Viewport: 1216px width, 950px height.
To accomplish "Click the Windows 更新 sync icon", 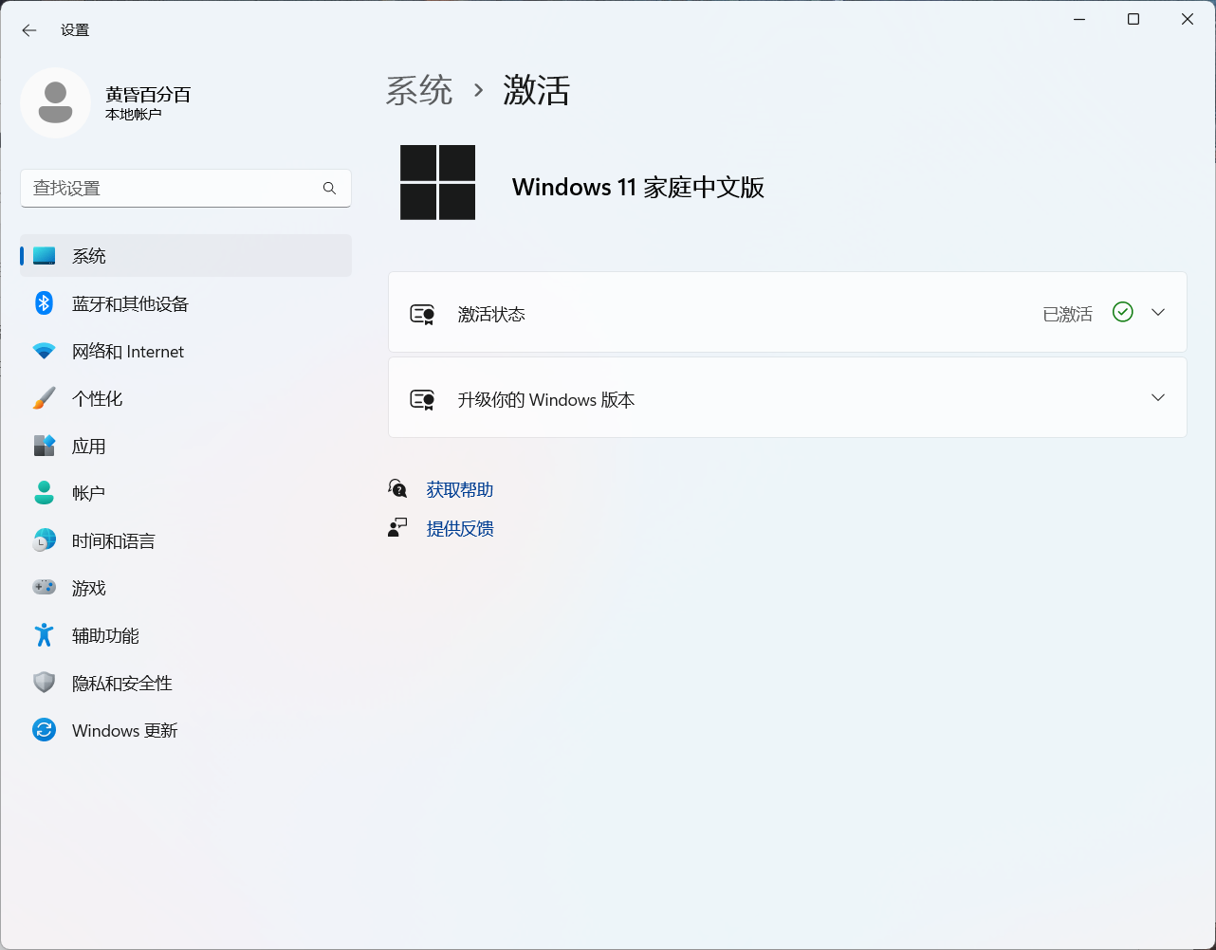I will tap(45, 730).
